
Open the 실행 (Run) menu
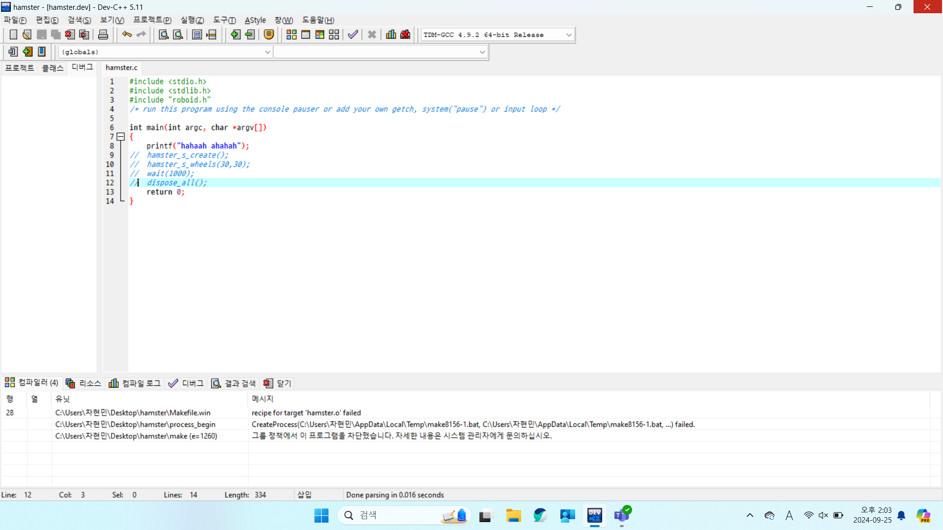192,20
